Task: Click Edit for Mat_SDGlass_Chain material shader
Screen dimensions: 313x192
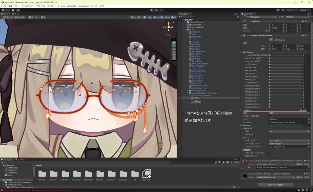Action: coord(299,177)
